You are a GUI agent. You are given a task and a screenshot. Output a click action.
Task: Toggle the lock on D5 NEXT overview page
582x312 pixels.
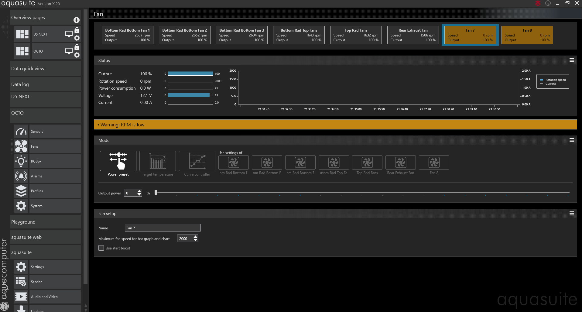coord(77,30)
